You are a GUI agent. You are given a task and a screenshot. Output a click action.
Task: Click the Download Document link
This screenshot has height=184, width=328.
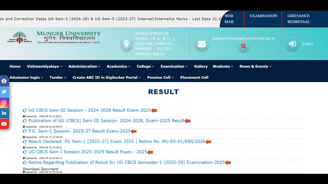40,169
